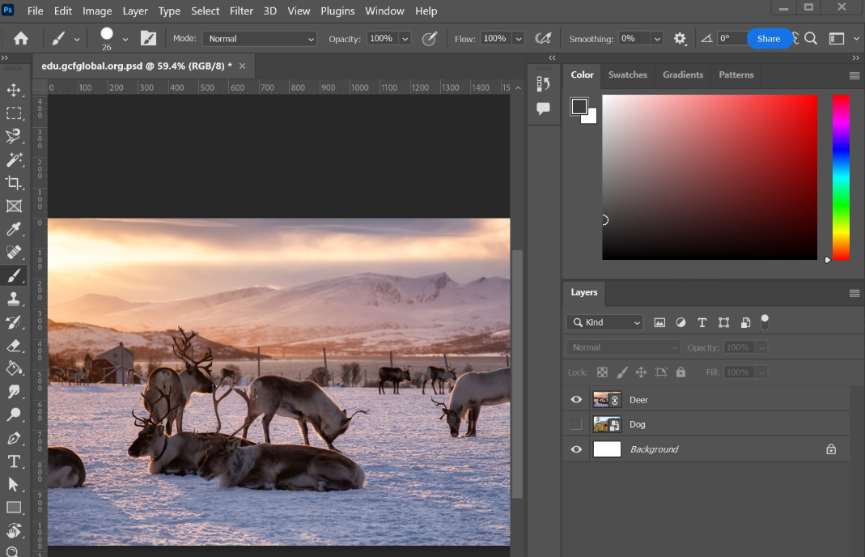Select the Eraser tool

[12, 344]
